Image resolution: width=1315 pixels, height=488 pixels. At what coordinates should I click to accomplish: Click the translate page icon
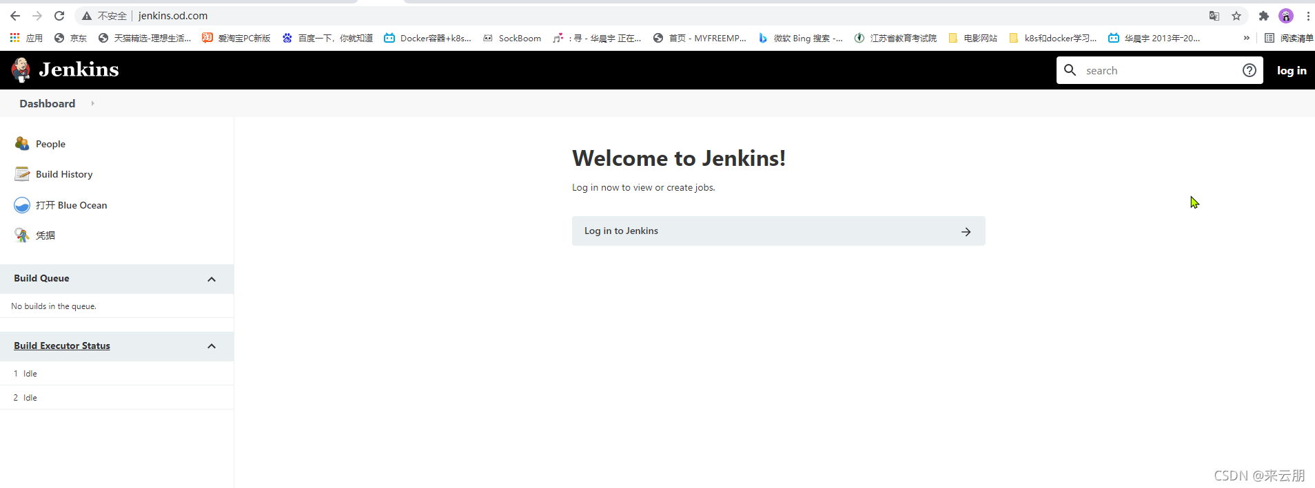point(1214,16)
